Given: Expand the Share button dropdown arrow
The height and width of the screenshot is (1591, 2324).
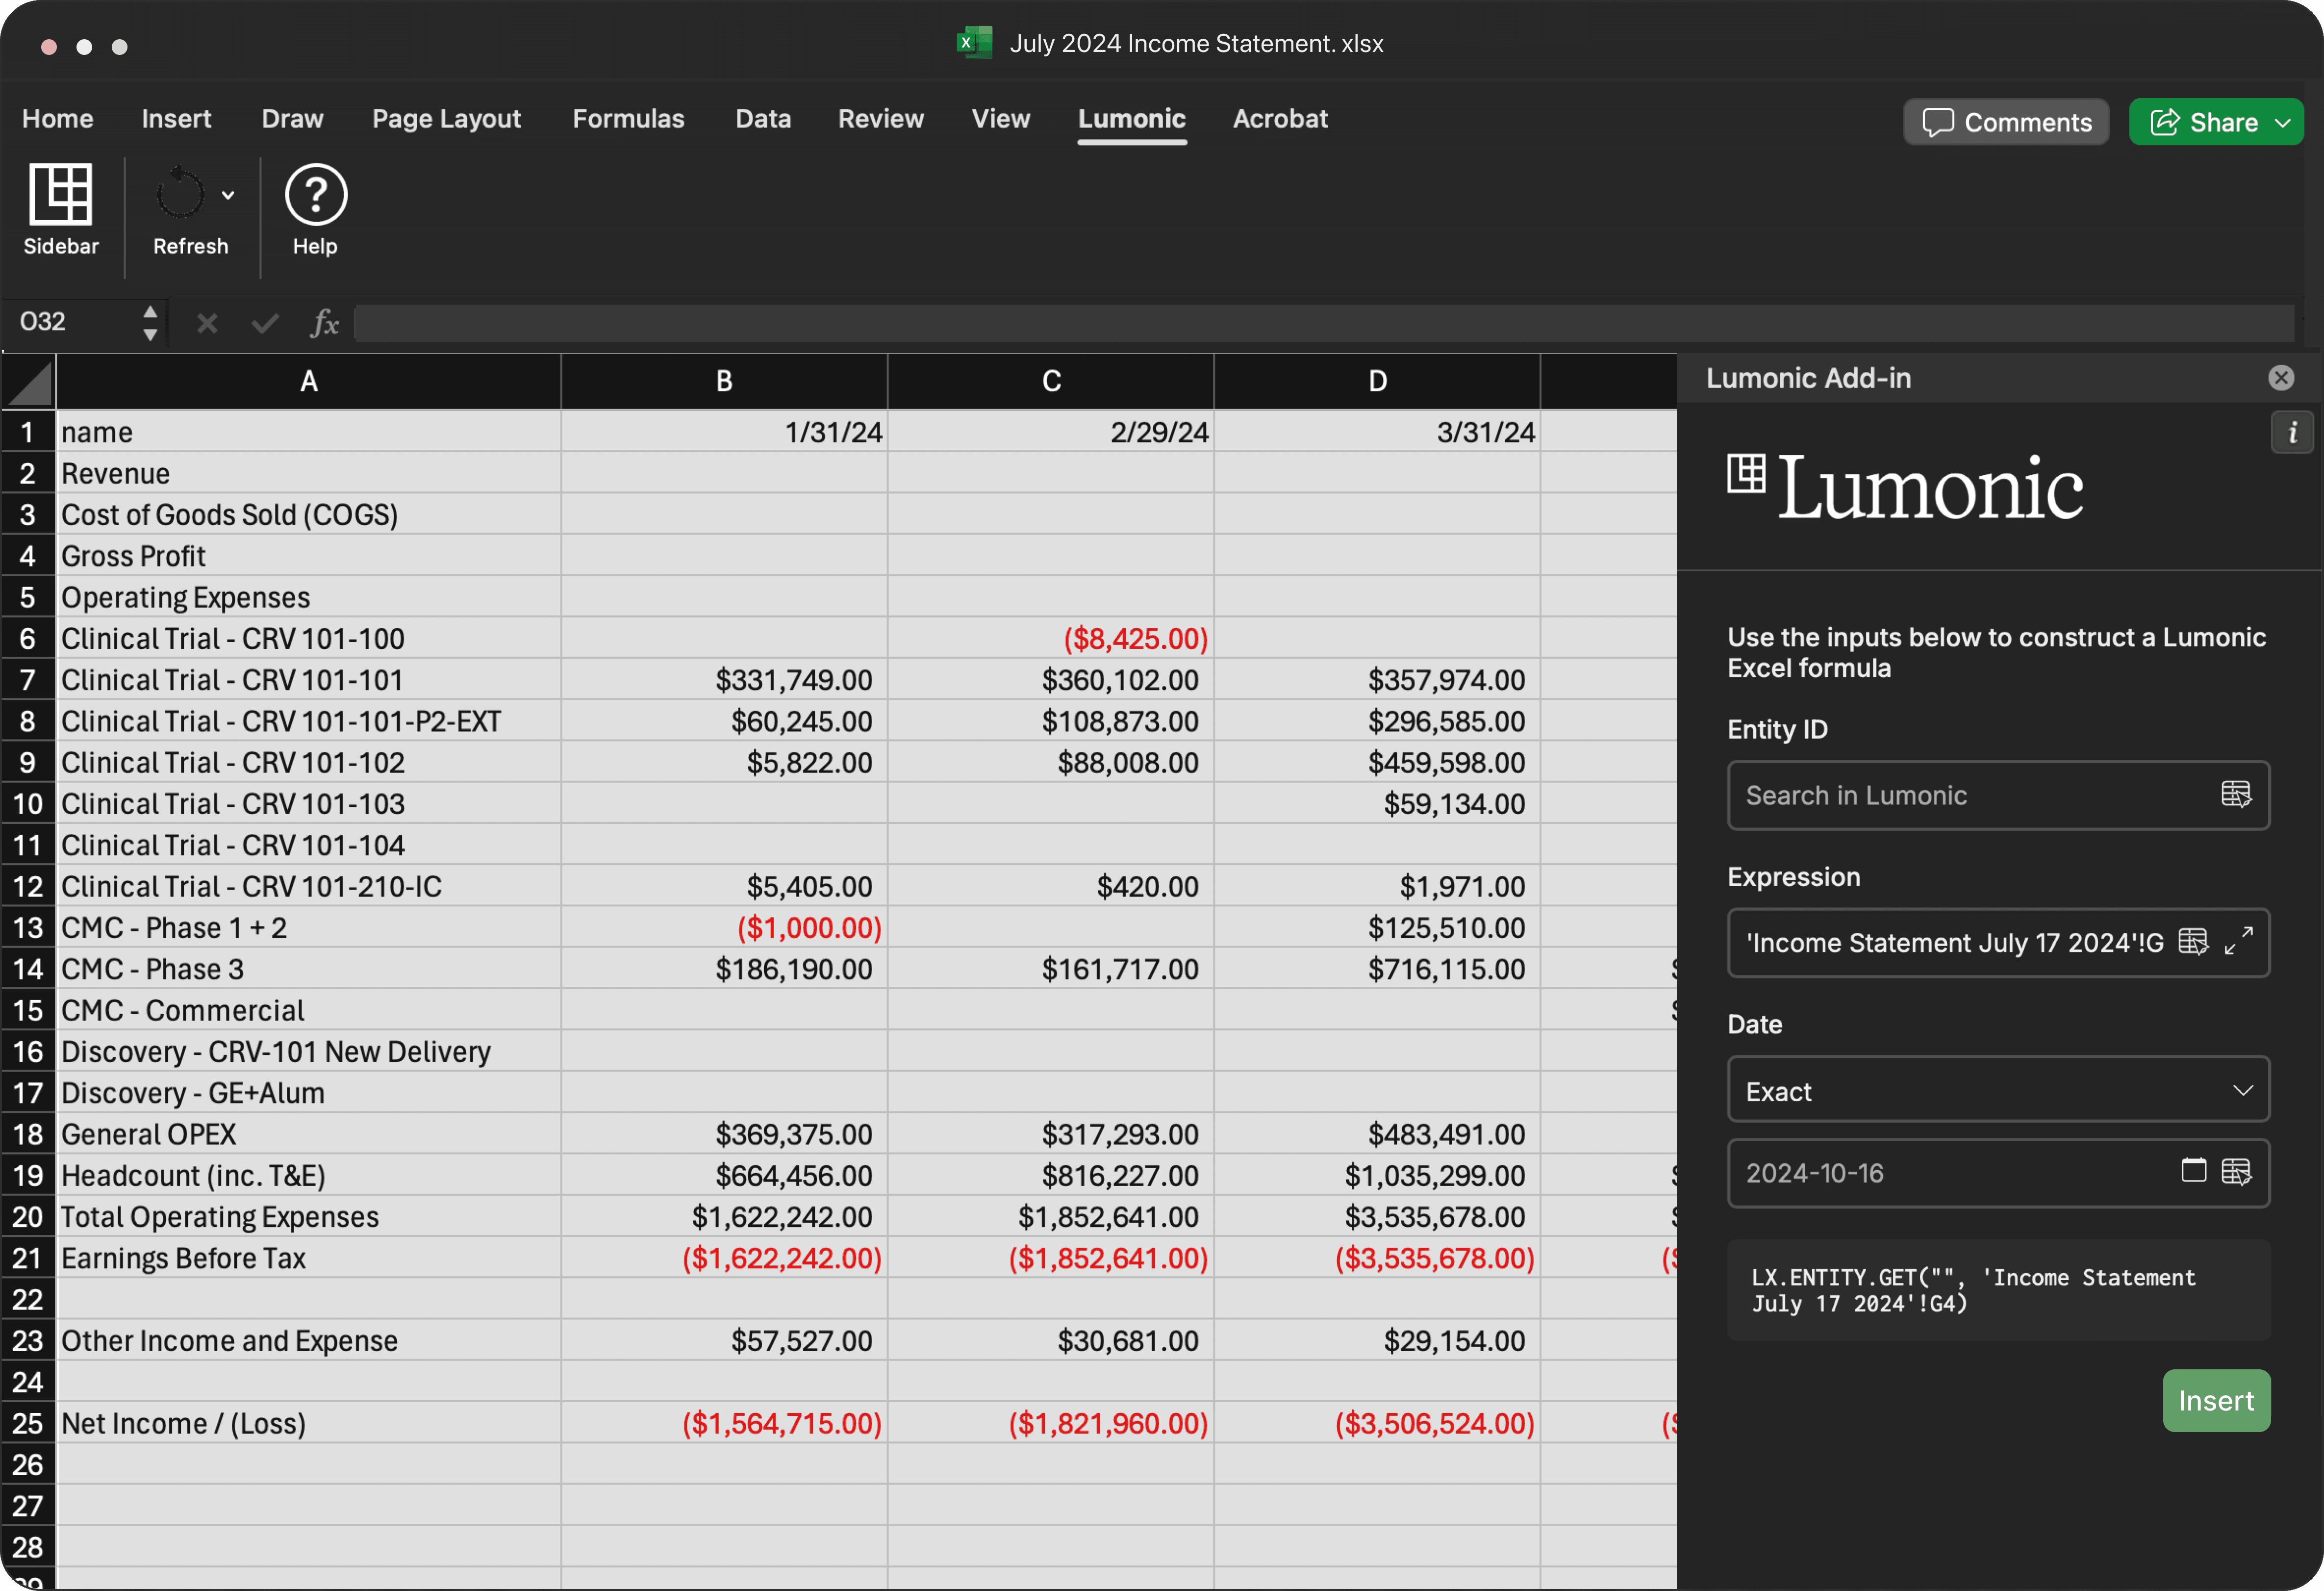Looking at the screenshot, I should pyautogui.click(x=2283, y=123).
